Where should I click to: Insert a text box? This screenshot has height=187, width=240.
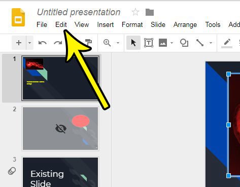coord(149,43)
